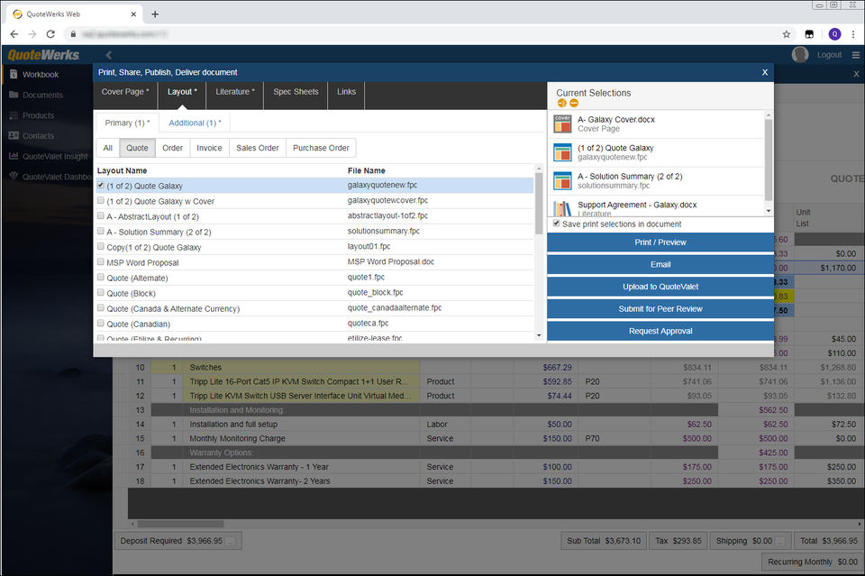Check the (1 of 2) Quote Galaxy w Cover checkbox
Image resolution: width=865 pixels, height=576 pixels.
point(100,201)
